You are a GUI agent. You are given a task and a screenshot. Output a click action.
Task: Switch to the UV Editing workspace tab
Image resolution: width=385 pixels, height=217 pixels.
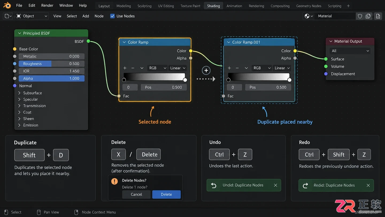pyautogui.click(x=166, y=6)
